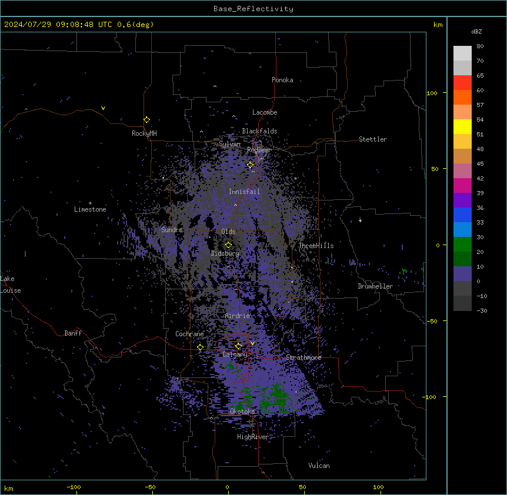Select the ThreeHills label

[316, 246]
